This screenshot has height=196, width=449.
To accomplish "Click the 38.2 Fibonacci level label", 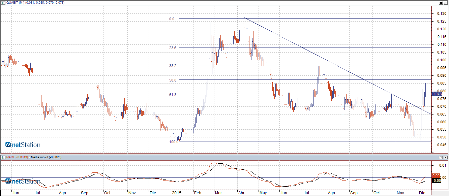I will click(x=173, y=66).
